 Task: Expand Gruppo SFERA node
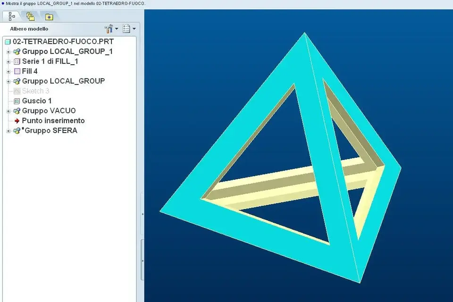(x=8, y=131)
